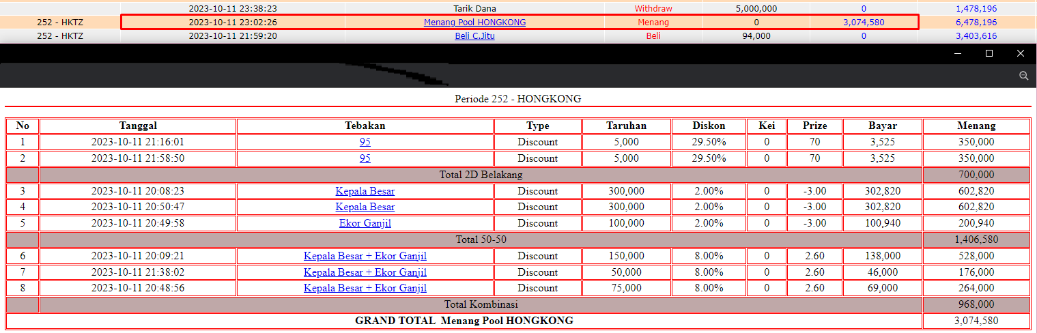Select the Total 50-50 subtotal row

click(x=518, y=240)
